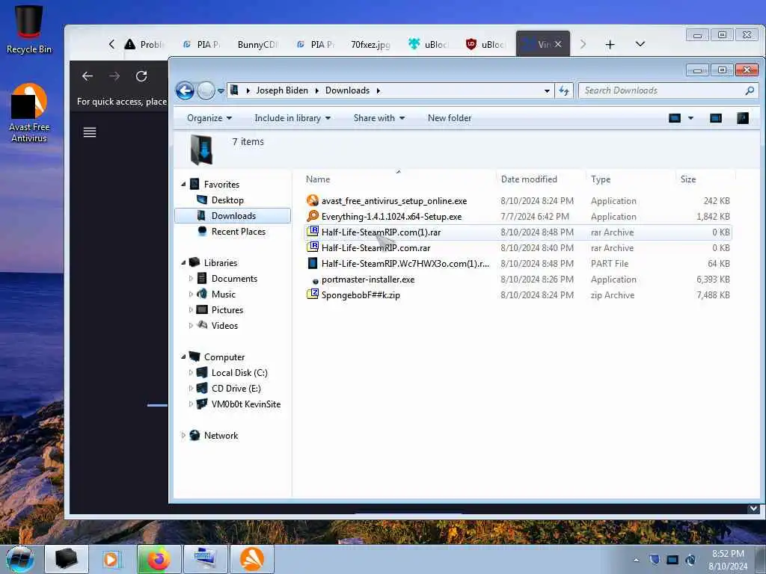Click the portmaster-installer.exe file icon
Image resolution: width=766 pixels, height=574 pixels.
(x=315, y=281)
